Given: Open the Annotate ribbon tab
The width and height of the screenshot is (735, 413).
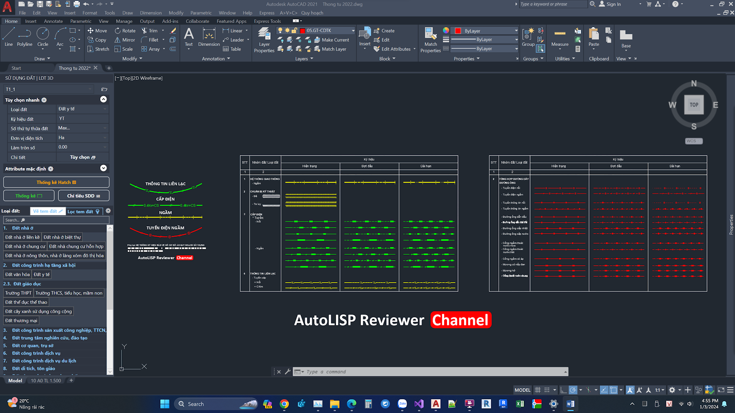Looking at the screenshot, I should tap(53, 21).
